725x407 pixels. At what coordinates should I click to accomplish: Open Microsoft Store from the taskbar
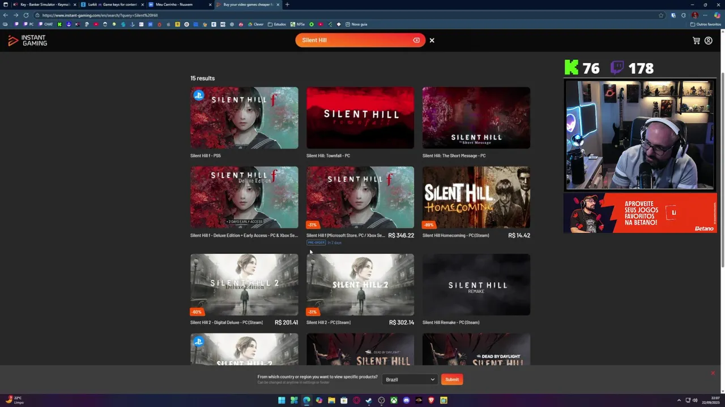[x=344, y=400]
